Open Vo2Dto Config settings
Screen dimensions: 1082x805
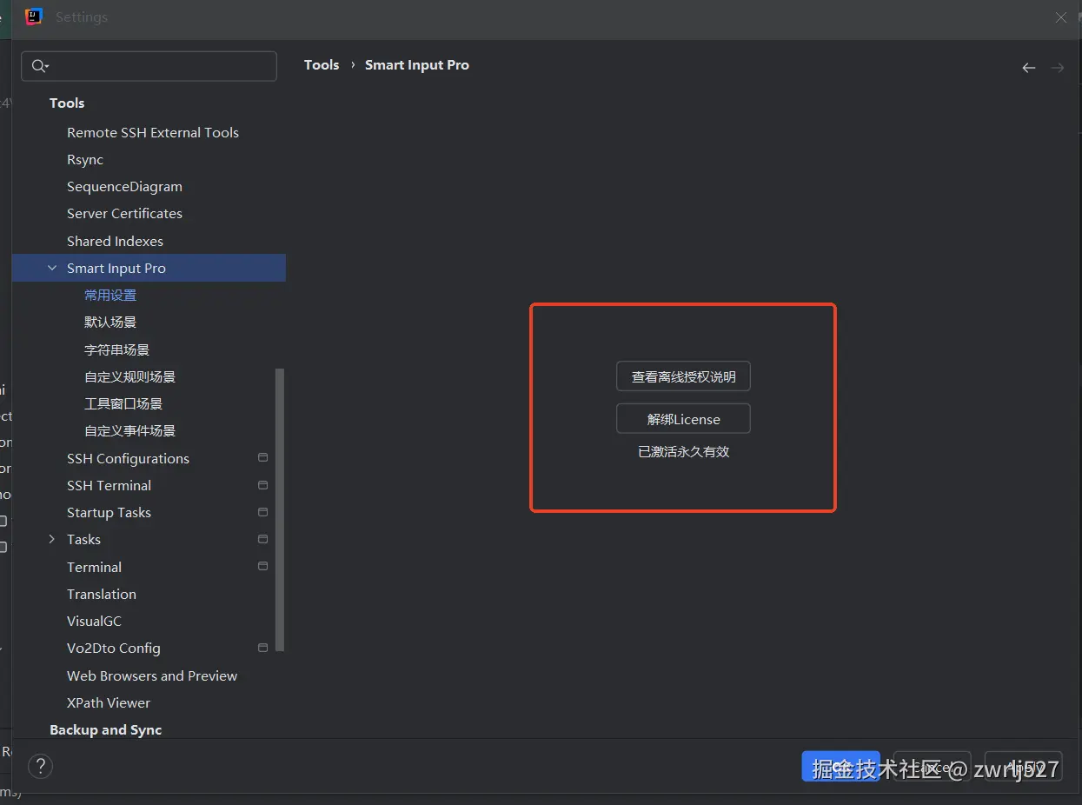114,648
